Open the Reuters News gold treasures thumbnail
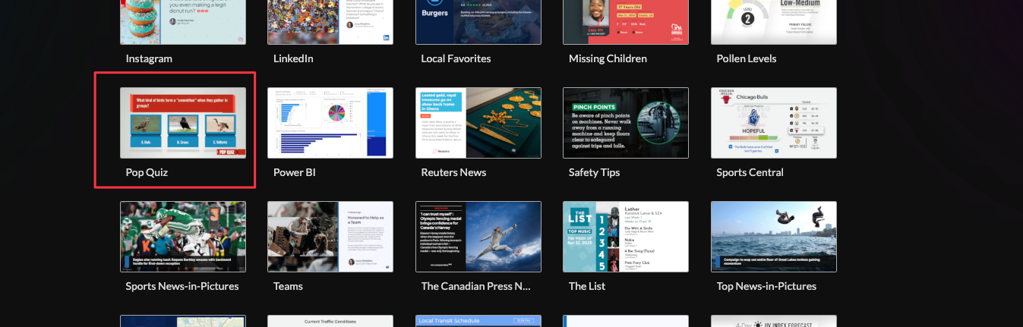 pos(478,122)
